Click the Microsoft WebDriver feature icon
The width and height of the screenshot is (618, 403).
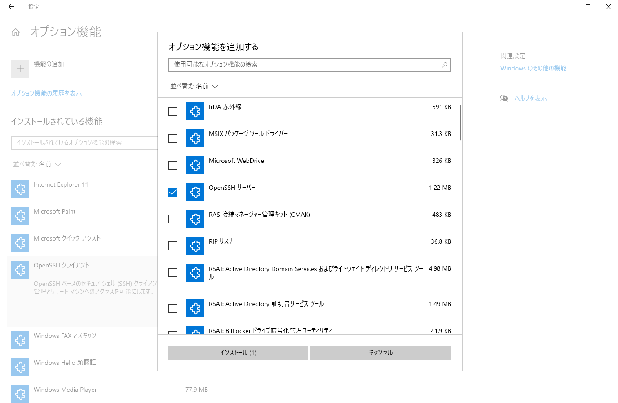click(x=195, y=165)
